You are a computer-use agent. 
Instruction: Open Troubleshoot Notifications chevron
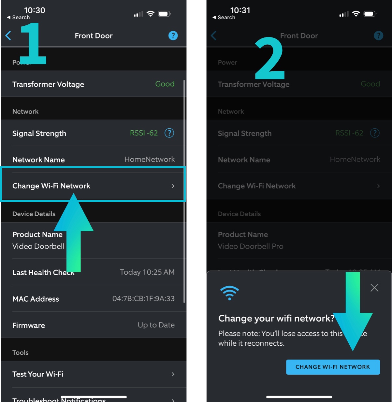click(x=173, y=400)
